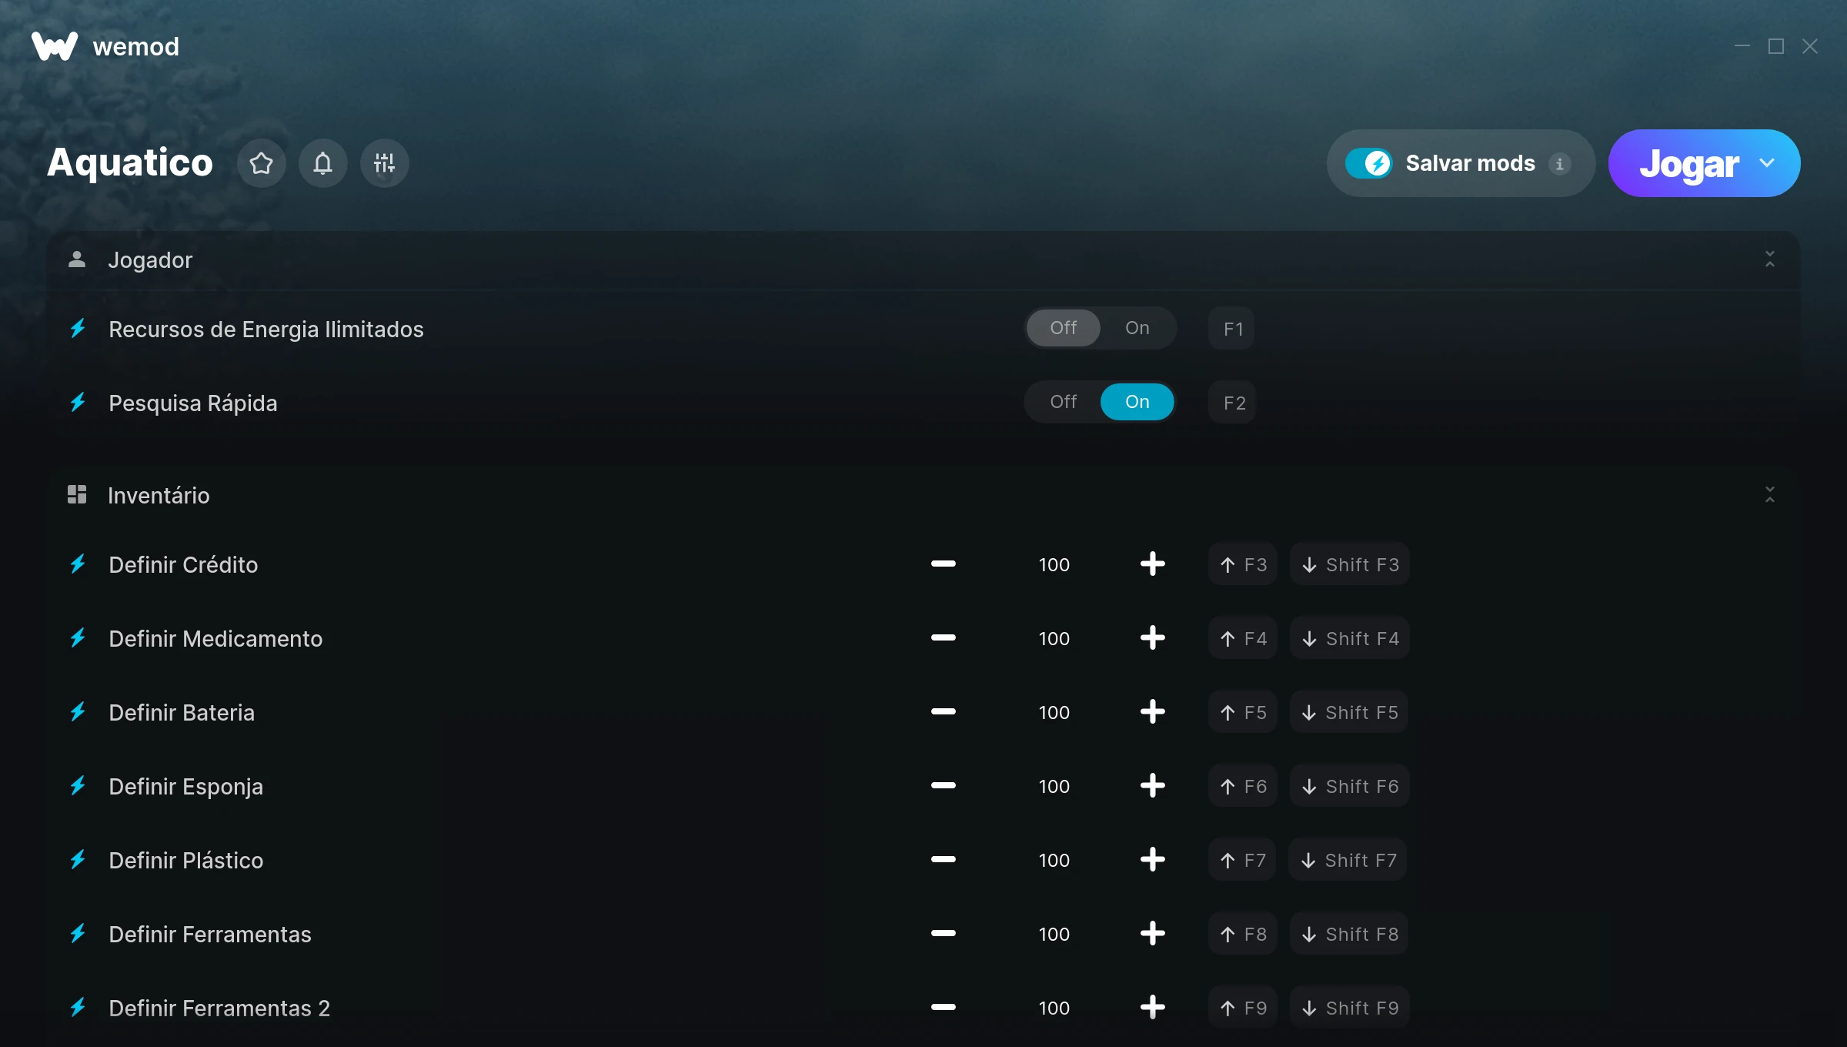Click minus icon for Definir Medicamento
The image size is (1847, 1047).
coord(943,638)
